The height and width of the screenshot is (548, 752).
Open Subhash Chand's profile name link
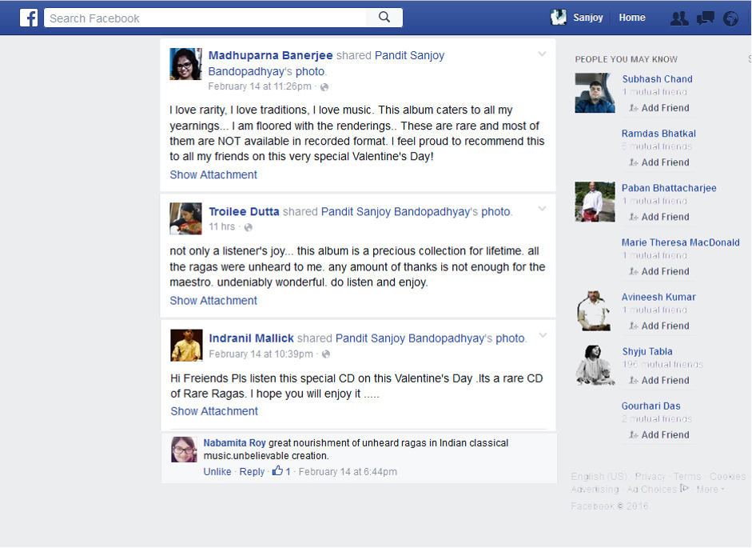tap(657, 78)
